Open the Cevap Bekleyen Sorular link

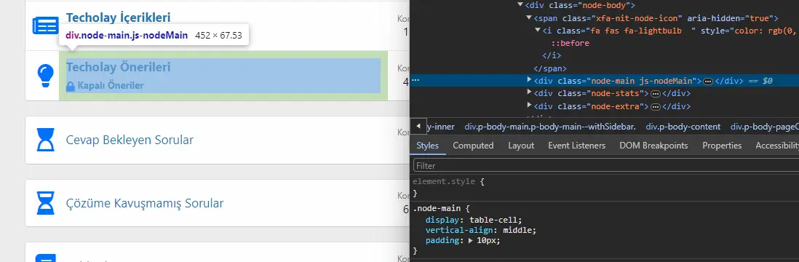click(x=130, y=140)
